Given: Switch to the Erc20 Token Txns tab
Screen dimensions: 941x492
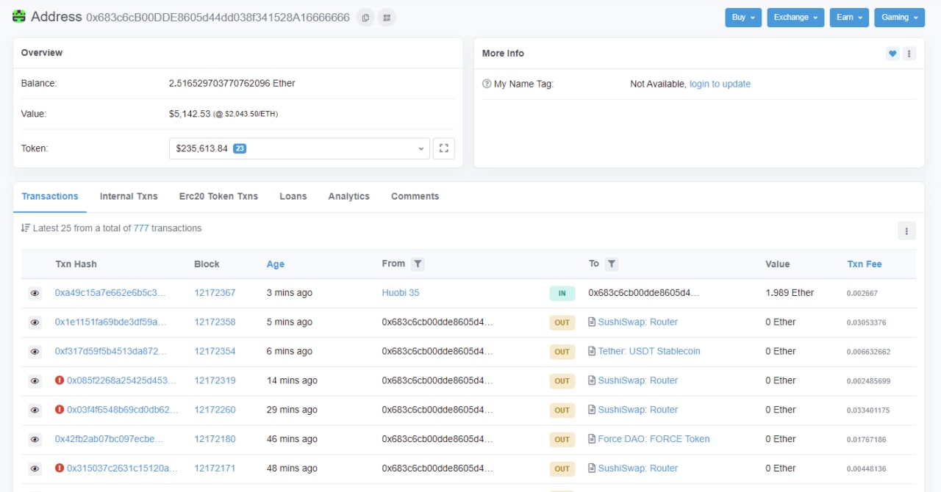Looking at the screenshot, I should tap(218, 196).
